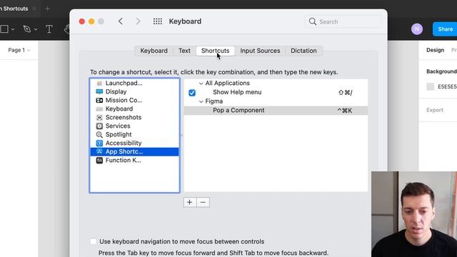Open Pen tool dropdown arrow in Figma
Screen dimensions: 457x257
pyautogui.click(x=36, y=29)
